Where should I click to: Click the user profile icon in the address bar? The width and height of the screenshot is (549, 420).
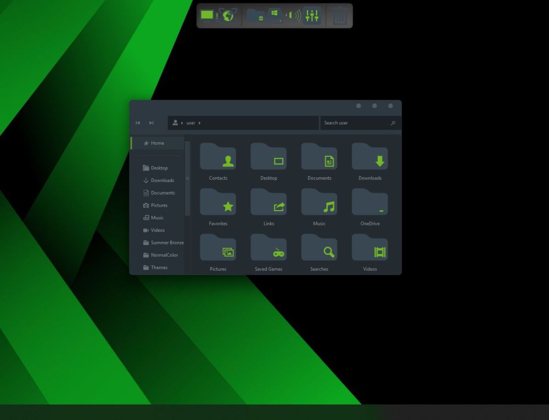click(x=175, y=123)
